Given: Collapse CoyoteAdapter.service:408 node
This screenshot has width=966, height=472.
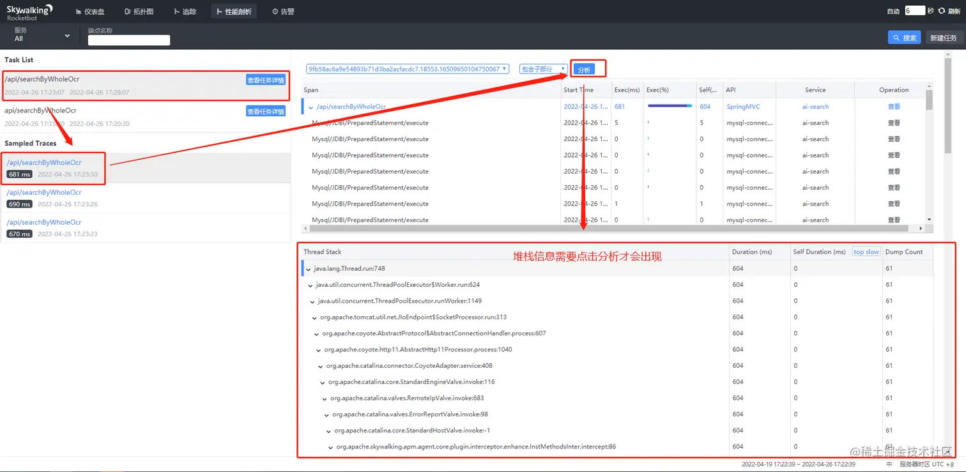Looking at the screenshot, I should (321, 366).
